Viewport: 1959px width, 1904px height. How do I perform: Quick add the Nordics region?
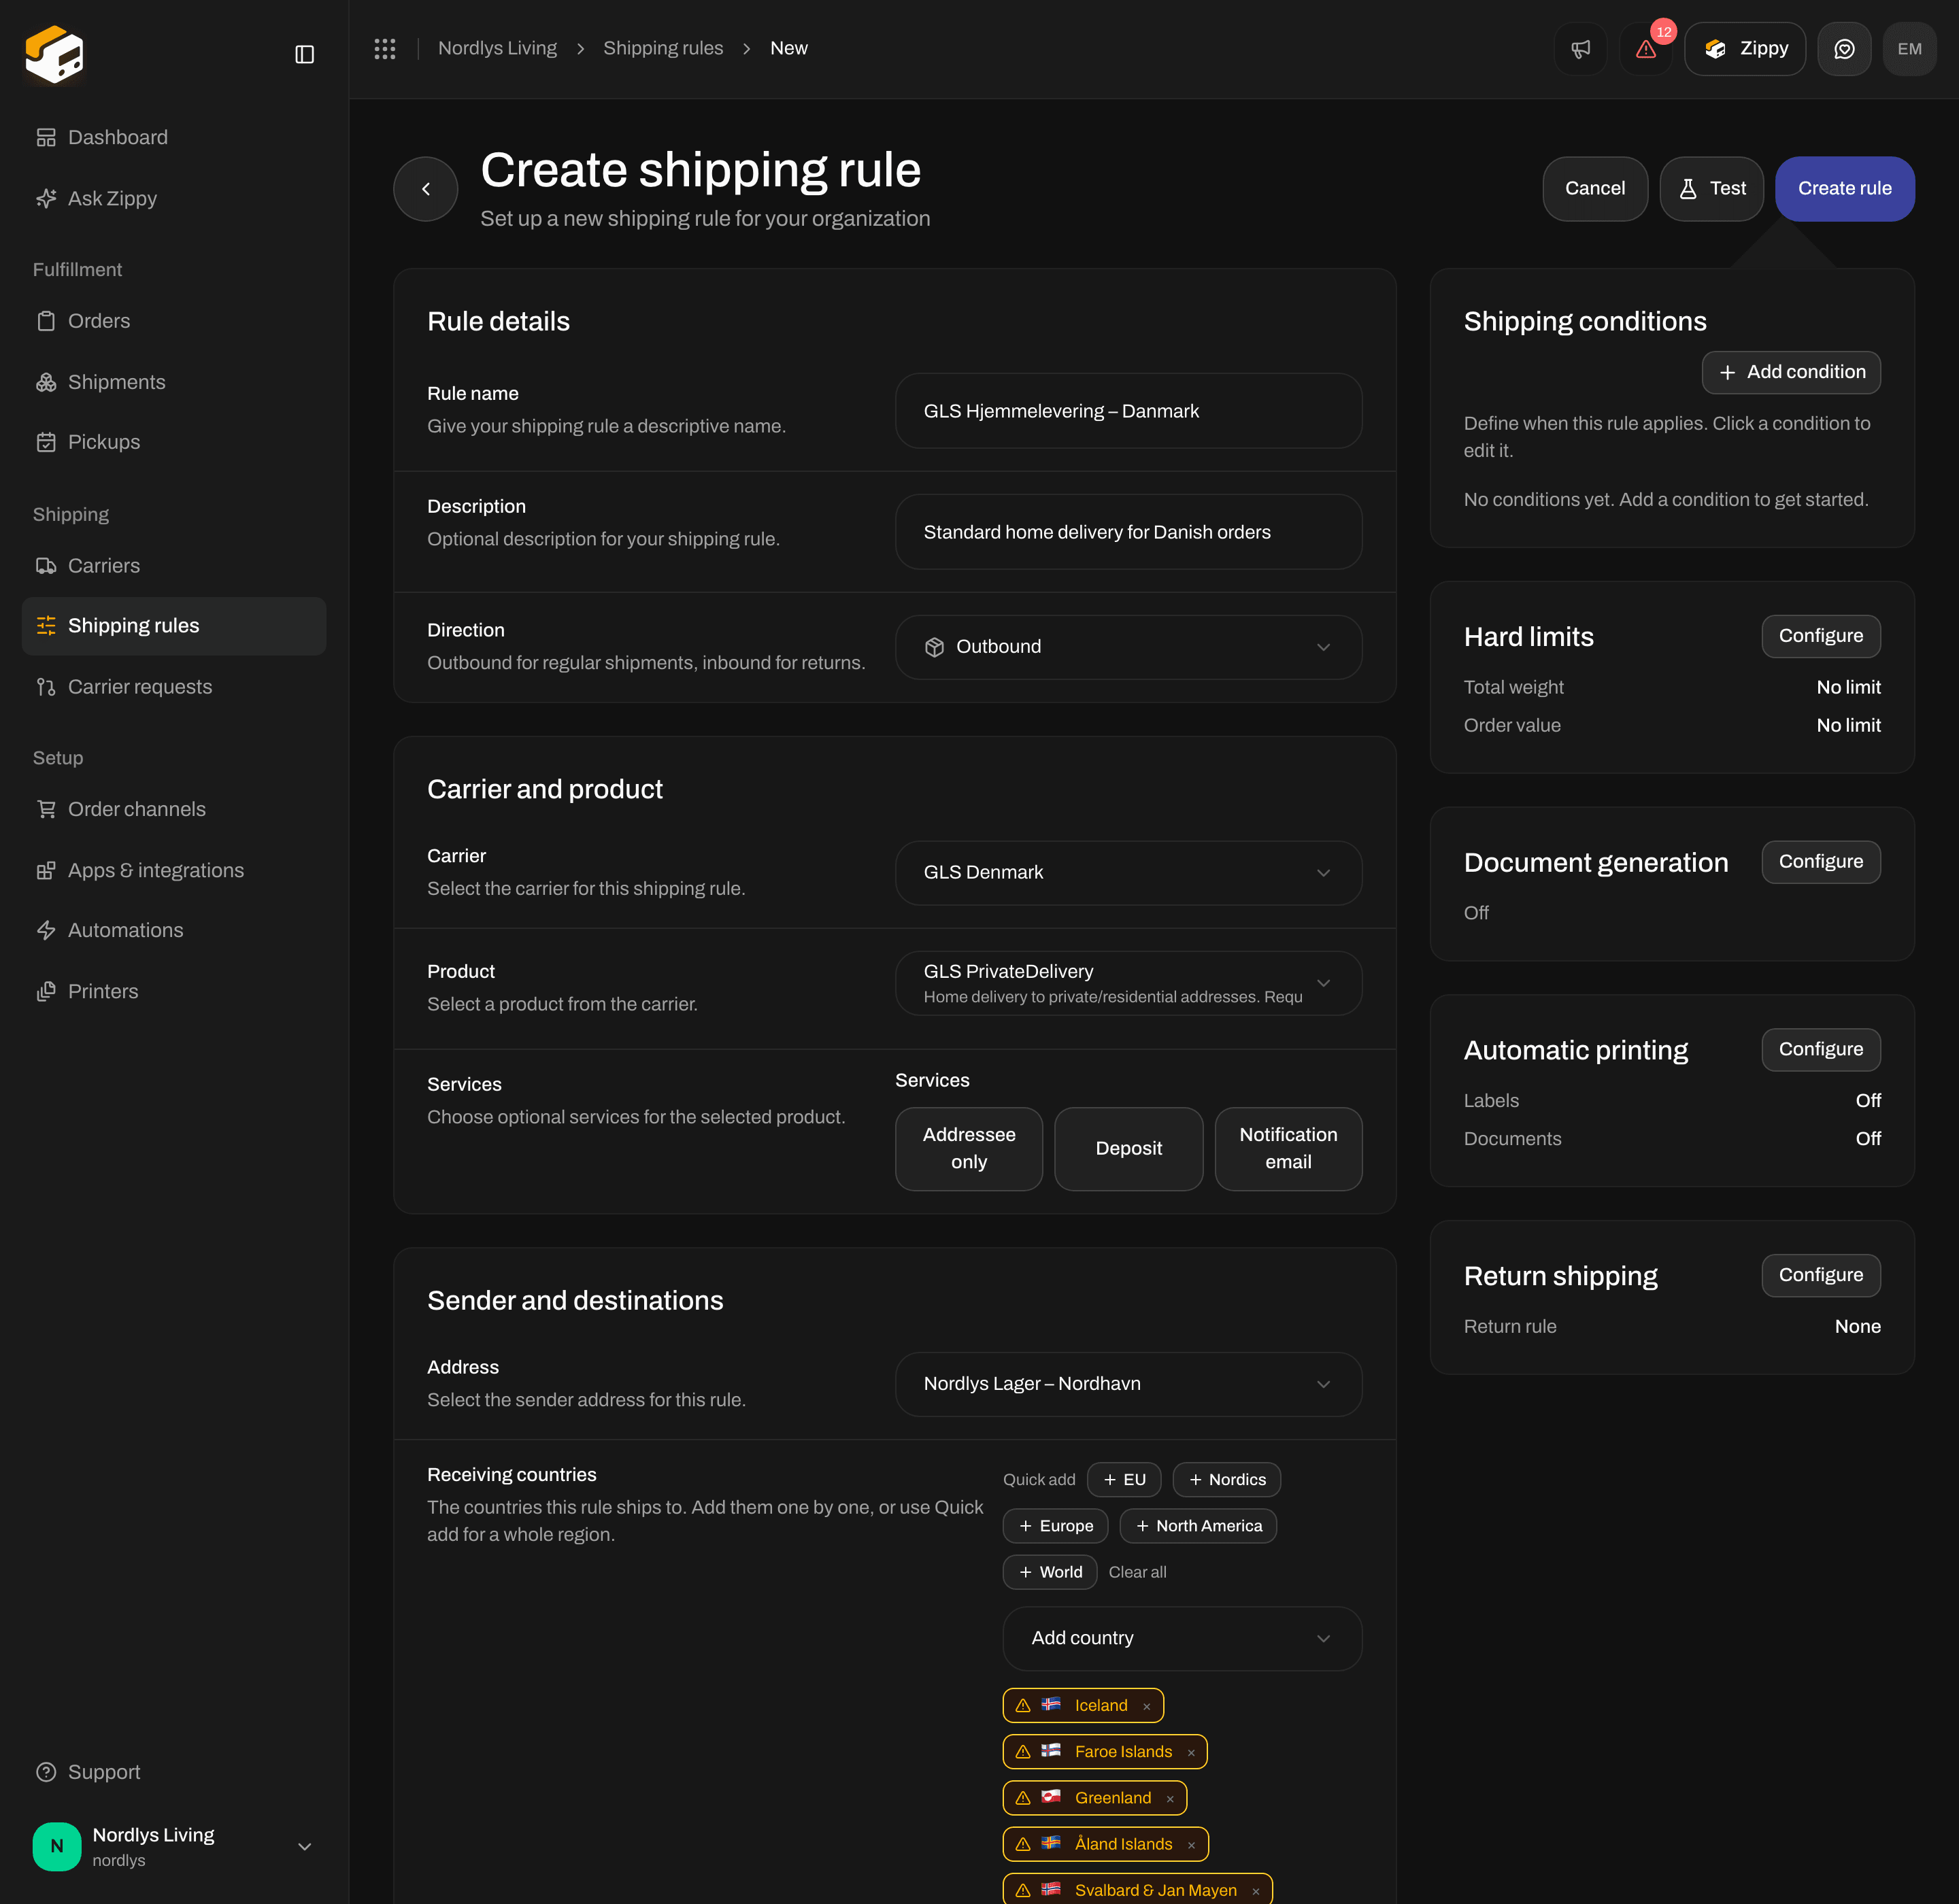[1226, 1480]
